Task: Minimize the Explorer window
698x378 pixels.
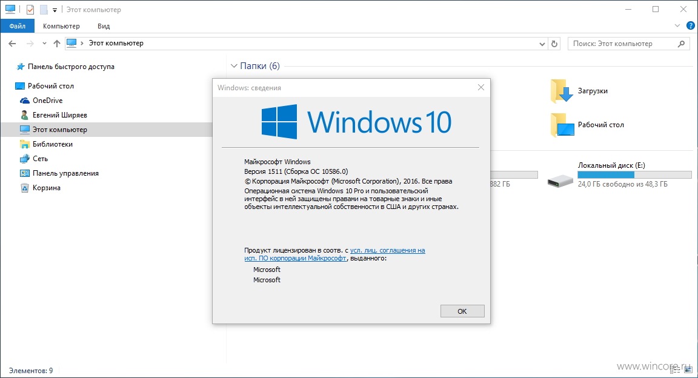Action: click(628, 9)
